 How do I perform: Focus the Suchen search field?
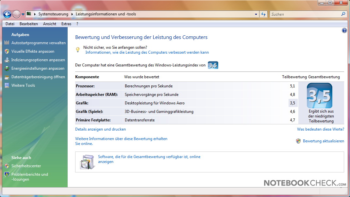click(305, 14)
